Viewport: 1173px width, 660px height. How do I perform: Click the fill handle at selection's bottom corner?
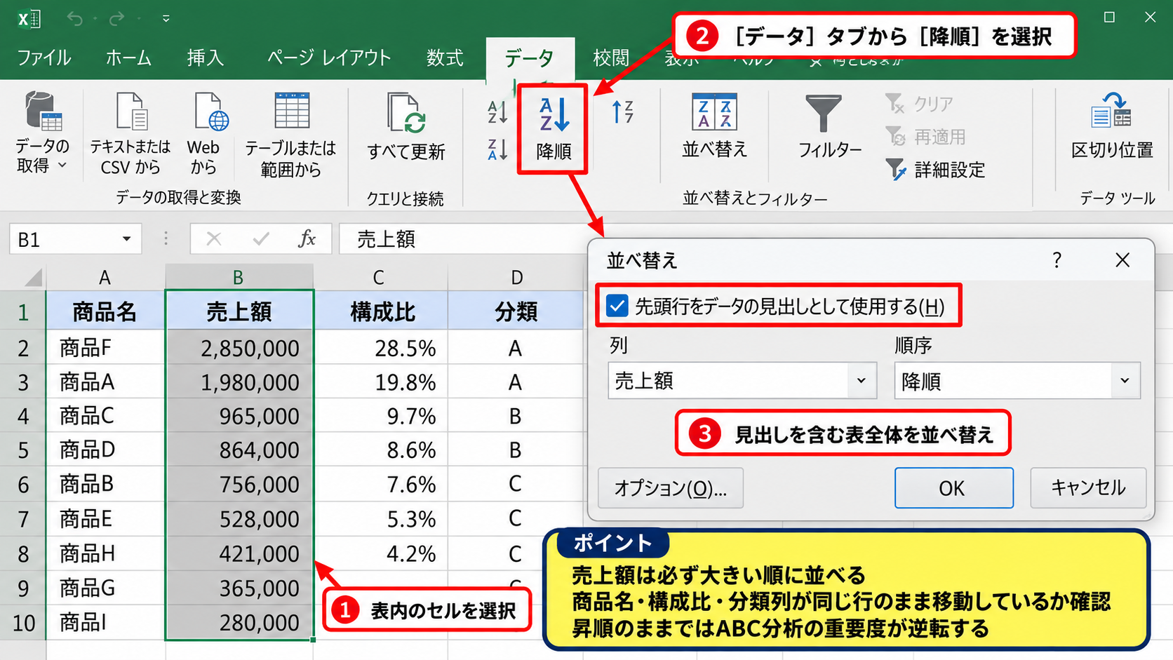(313, 640)
